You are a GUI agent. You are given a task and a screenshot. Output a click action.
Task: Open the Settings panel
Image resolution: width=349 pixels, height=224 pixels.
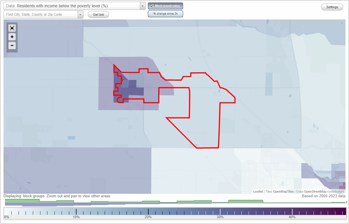tap(332, 7)
